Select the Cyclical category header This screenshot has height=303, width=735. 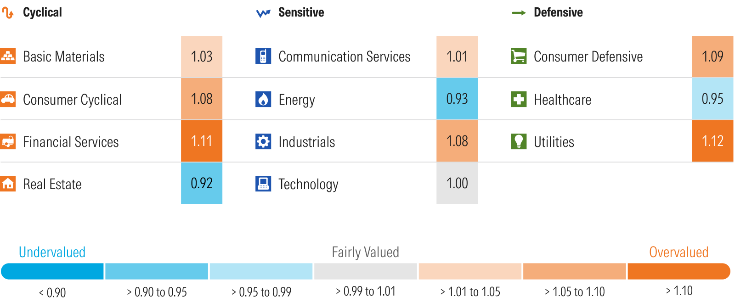click(42, 12)
